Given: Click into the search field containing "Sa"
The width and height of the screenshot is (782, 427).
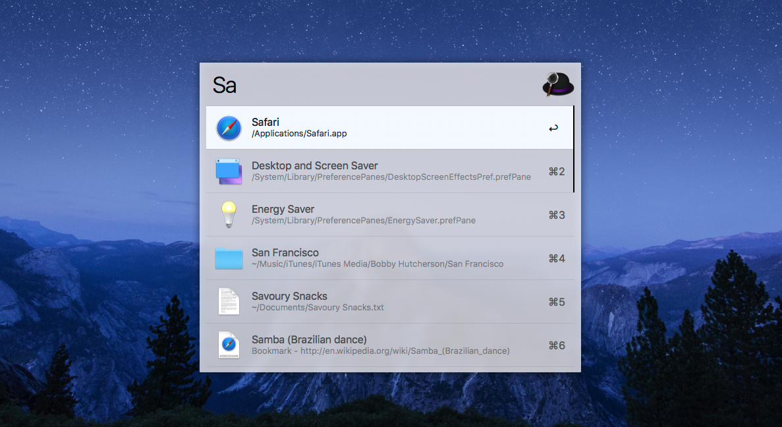Looking at the screenshot, I should click(374, 85).
